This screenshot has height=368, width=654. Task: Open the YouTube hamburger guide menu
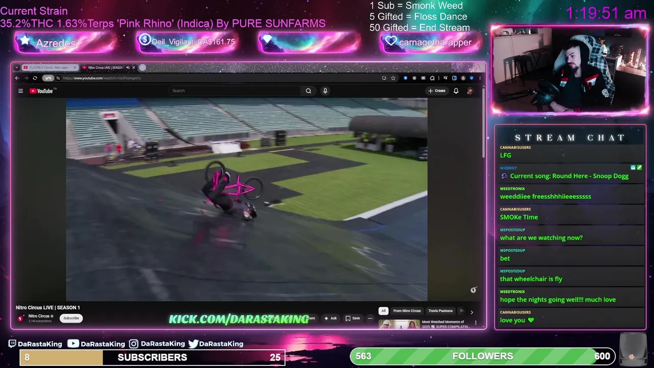20,91
